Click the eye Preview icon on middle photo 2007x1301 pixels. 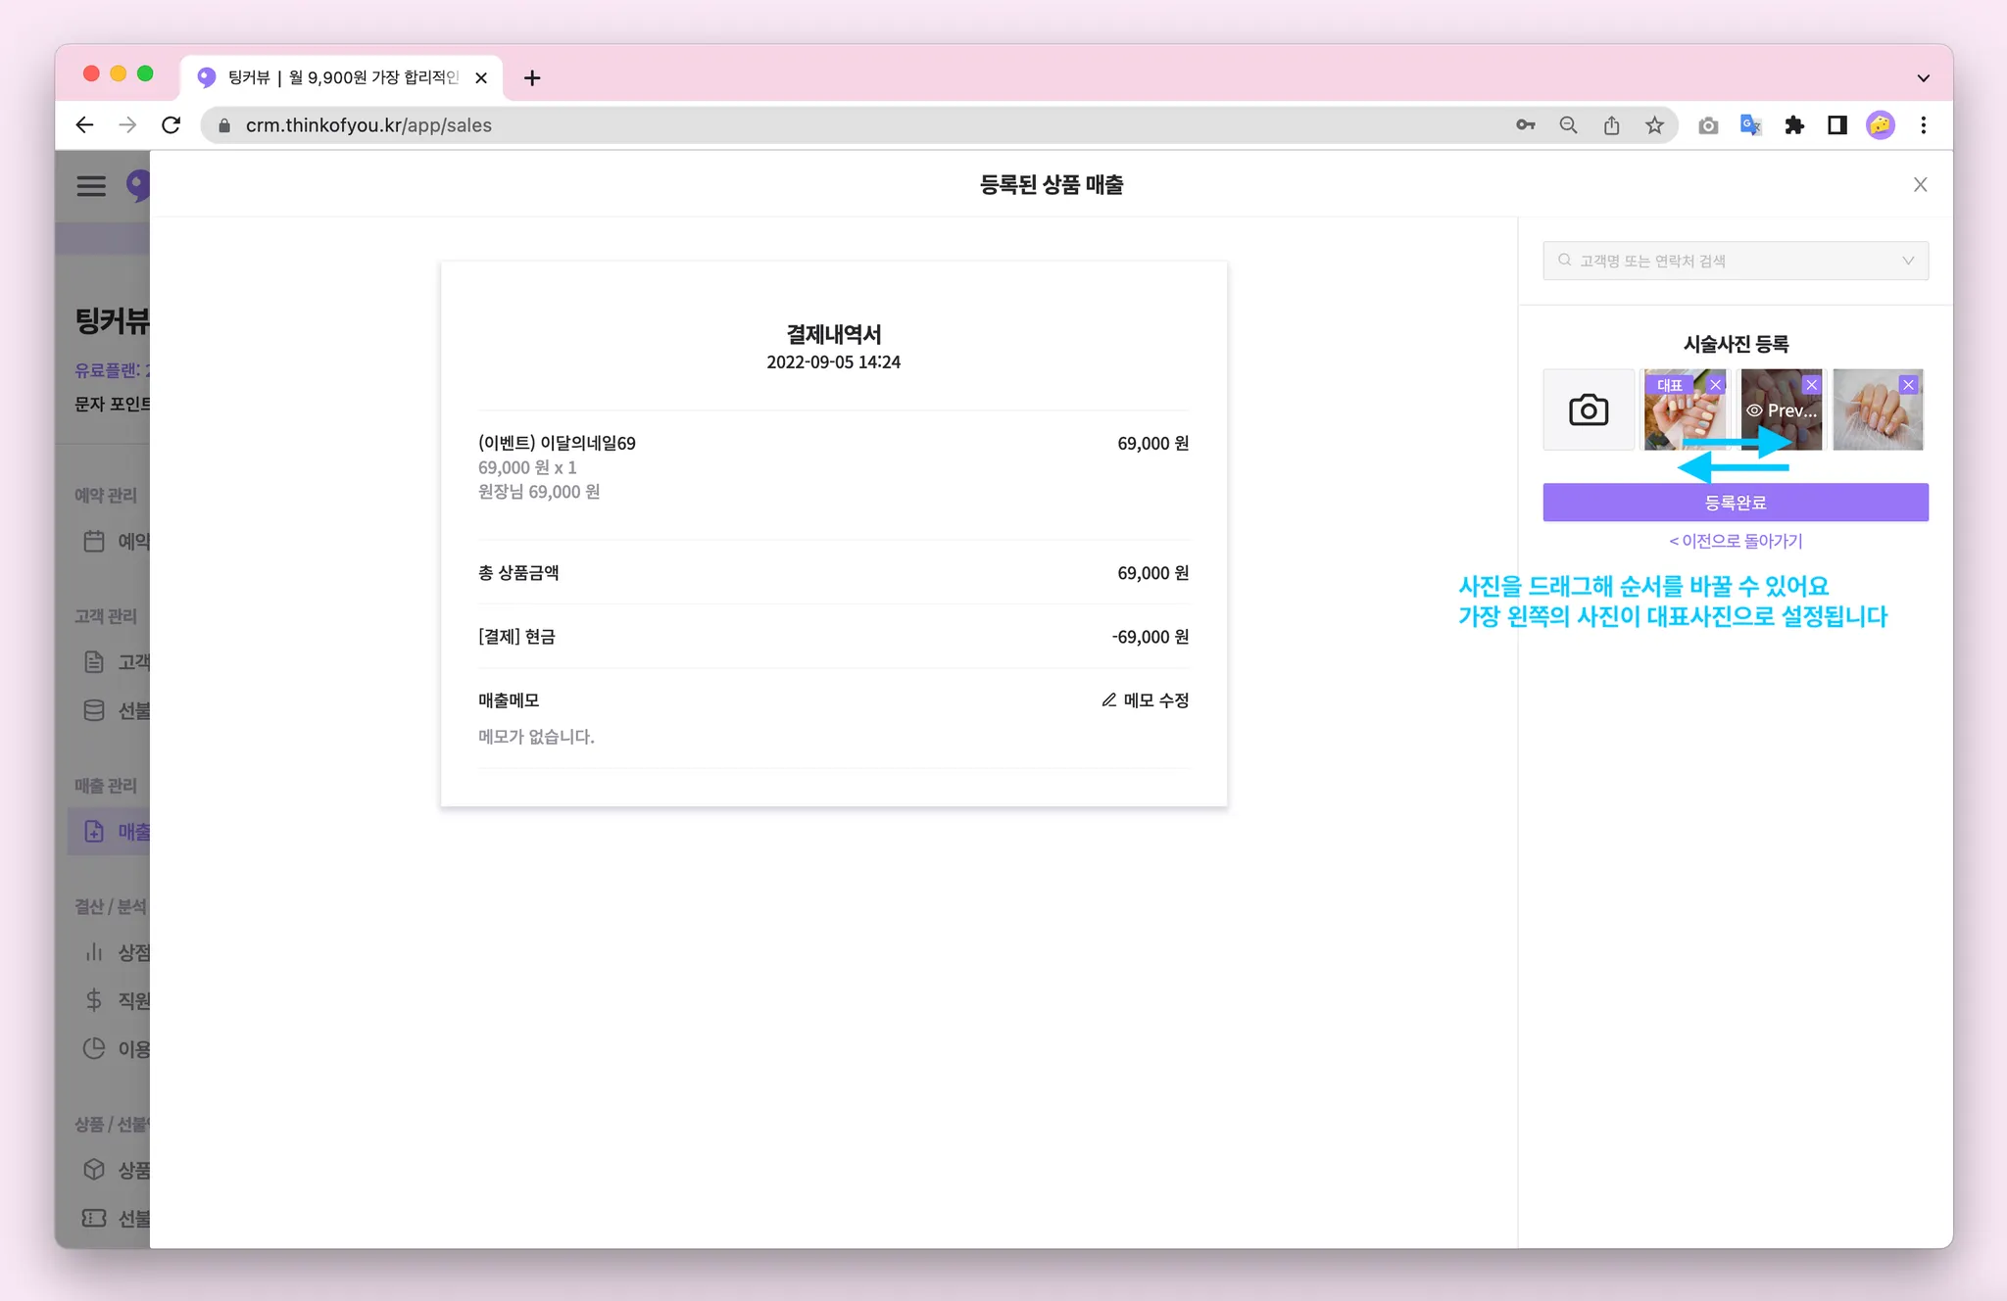point(1754,410)
